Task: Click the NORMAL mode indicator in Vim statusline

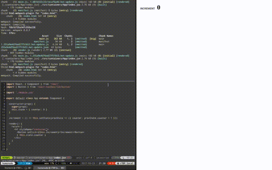Action: pos(6,158)
